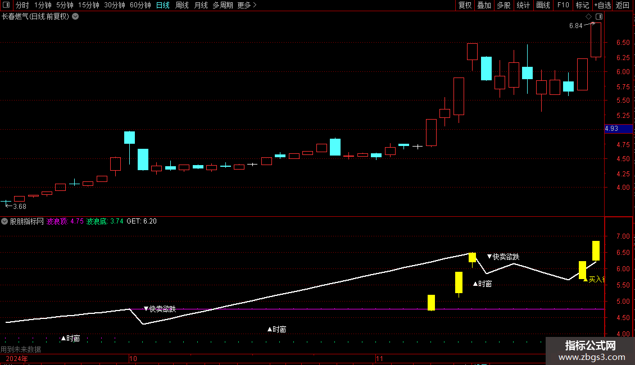635x365 pixels.
Task: Toggle the right side panel icon above the chart
Action: tap(599, 17)
